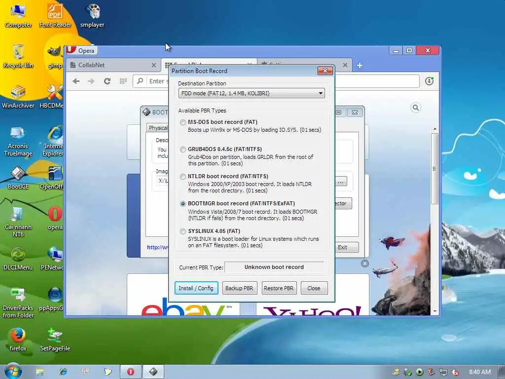Image resolution: width=505 pixels, height=379 pixels.
Task: Open Windows Start button
Action: click(13, 371)
